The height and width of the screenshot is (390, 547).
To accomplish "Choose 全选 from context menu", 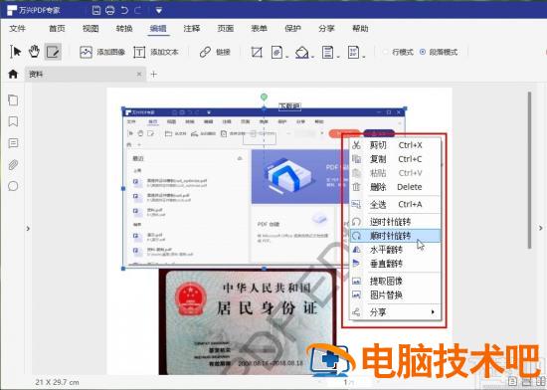I will pos(395,204).
